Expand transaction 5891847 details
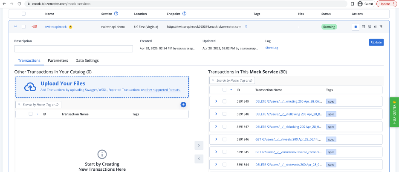 216,126
